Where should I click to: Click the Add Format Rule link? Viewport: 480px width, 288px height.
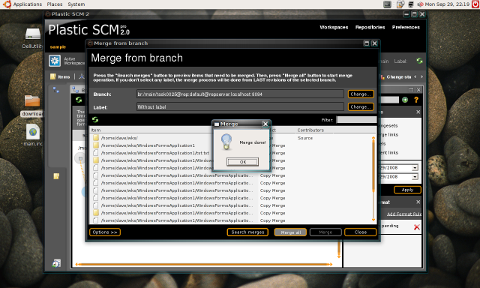coord(404,214)
